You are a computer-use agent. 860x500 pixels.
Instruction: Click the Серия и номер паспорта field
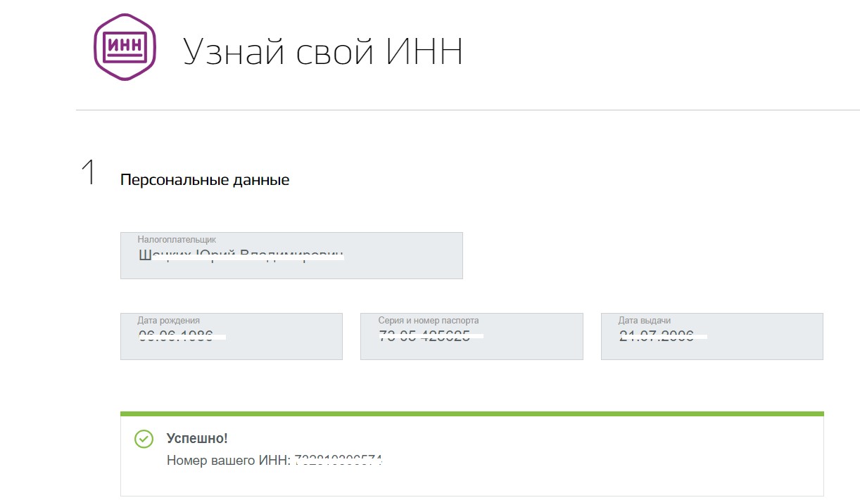click(x=472, y=336)
